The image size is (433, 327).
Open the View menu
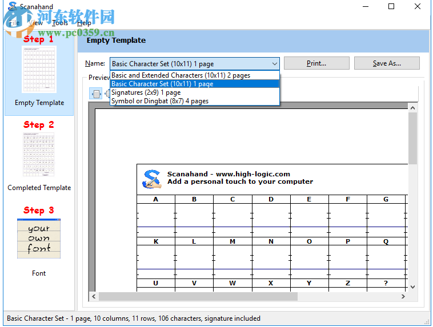point(36,23)
